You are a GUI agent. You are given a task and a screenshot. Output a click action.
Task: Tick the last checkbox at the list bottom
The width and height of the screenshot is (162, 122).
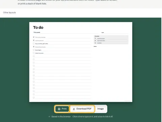point(34,98)
